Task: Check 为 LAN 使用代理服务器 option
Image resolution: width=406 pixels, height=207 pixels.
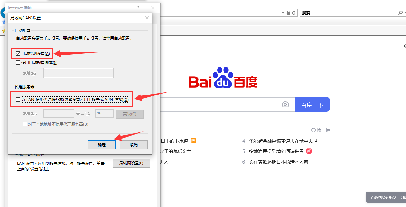Action: (18, 99)
